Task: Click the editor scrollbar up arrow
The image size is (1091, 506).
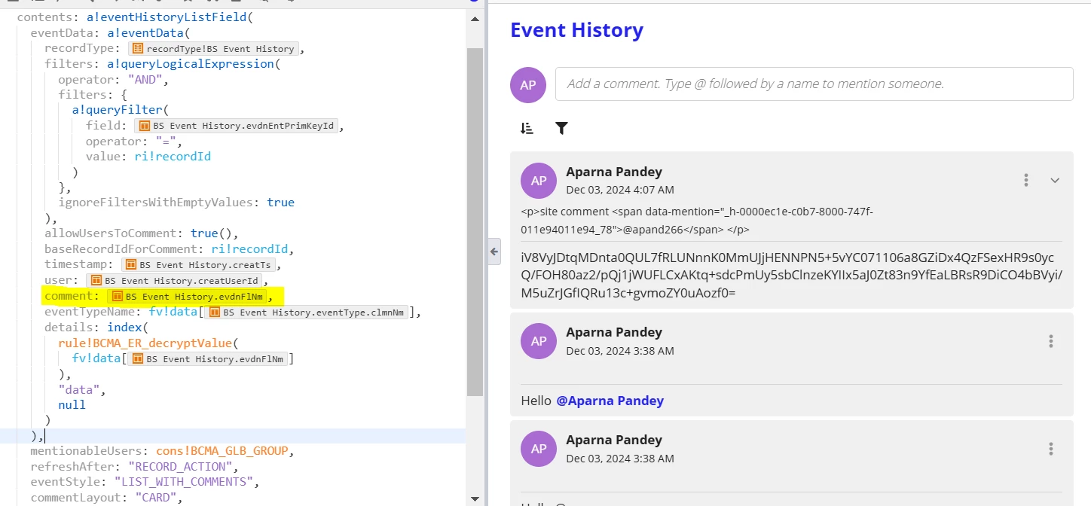Action: [x=475, y=19]
